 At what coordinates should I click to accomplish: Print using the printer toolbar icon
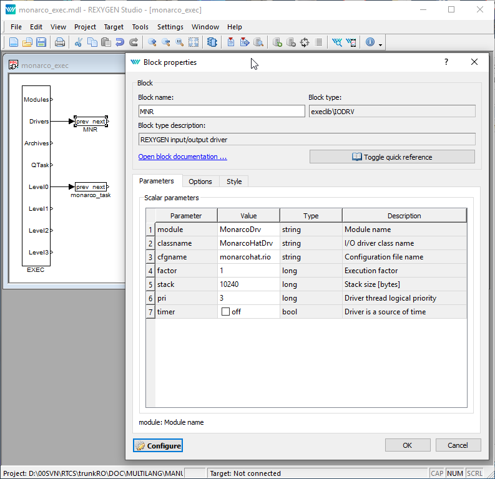pos(60,42)
